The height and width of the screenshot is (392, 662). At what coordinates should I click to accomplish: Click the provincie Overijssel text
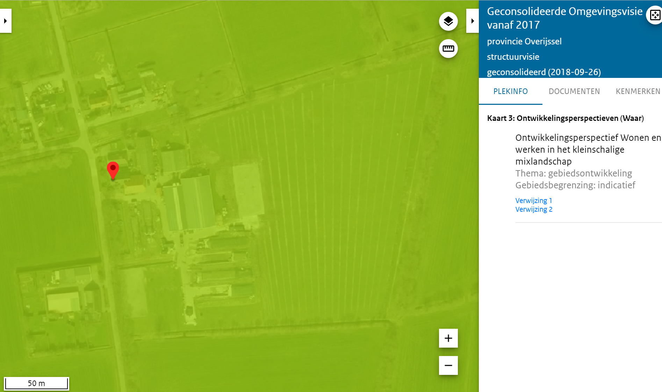[x=524, y=41]
